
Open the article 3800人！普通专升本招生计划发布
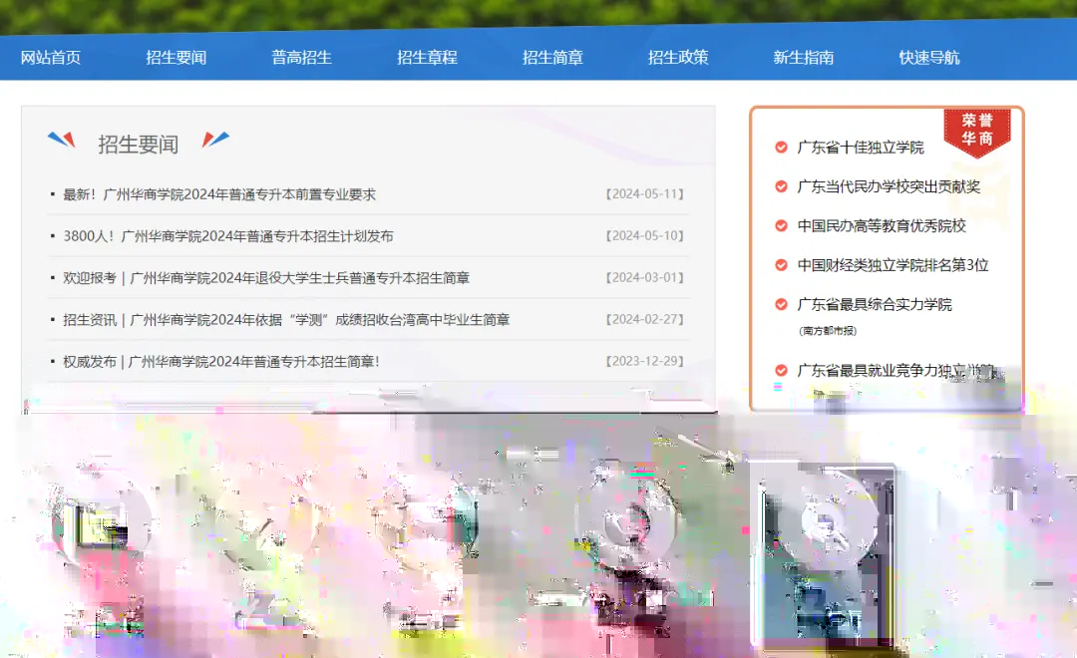coord(228,236)
